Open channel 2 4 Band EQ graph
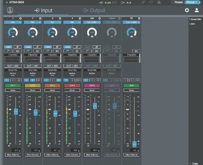 point(32,60)
